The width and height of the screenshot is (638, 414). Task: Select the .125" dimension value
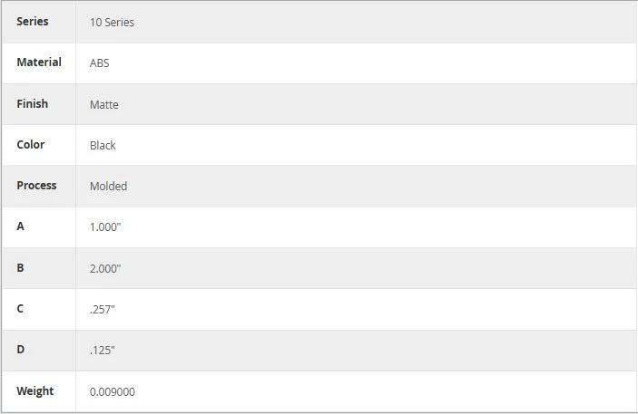[x=103, y=351]
